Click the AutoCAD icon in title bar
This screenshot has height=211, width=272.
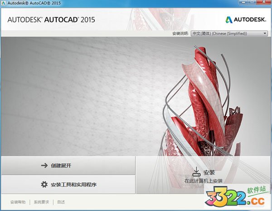click(4, 3)
